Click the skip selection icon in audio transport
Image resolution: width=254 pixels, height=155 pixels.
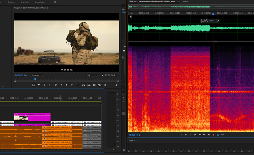coord(222,135)
